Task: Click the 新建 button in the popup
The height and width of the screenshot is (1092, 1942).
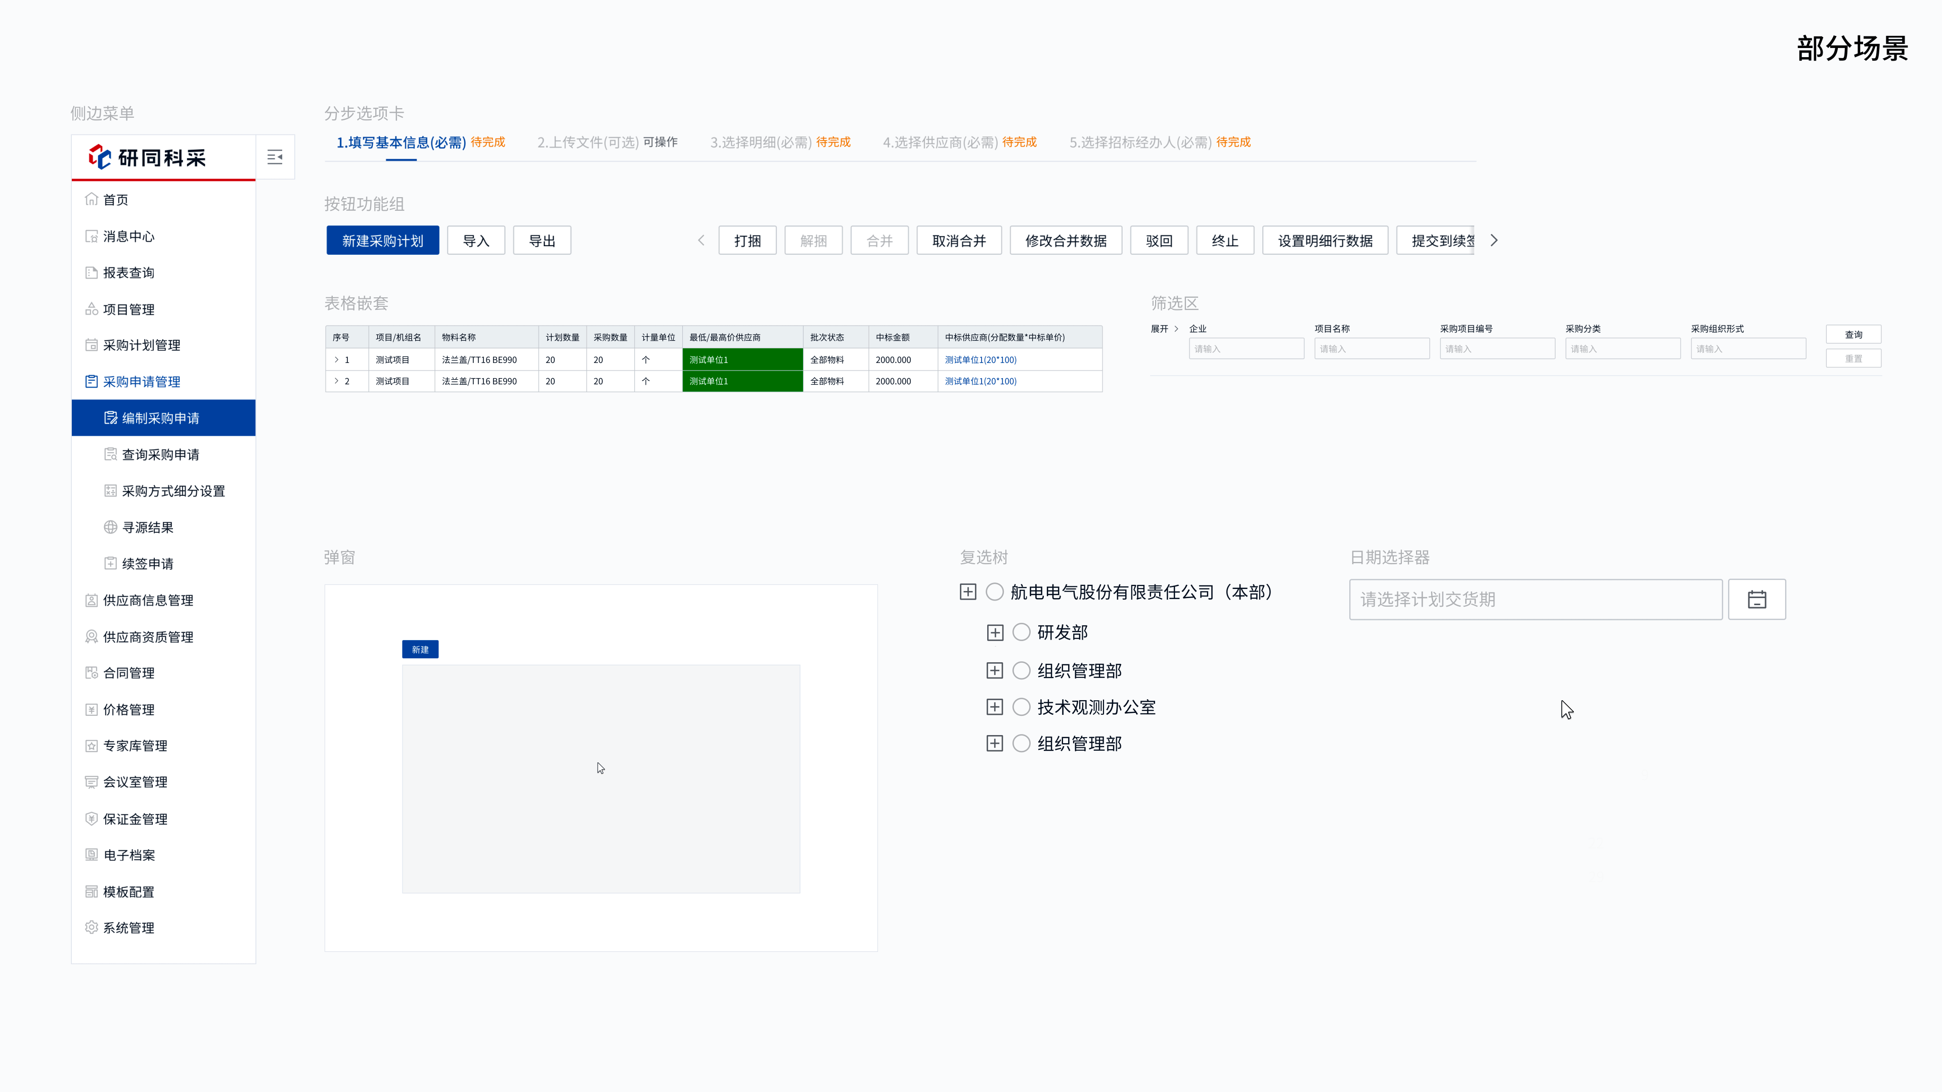Action: (420, 649)
